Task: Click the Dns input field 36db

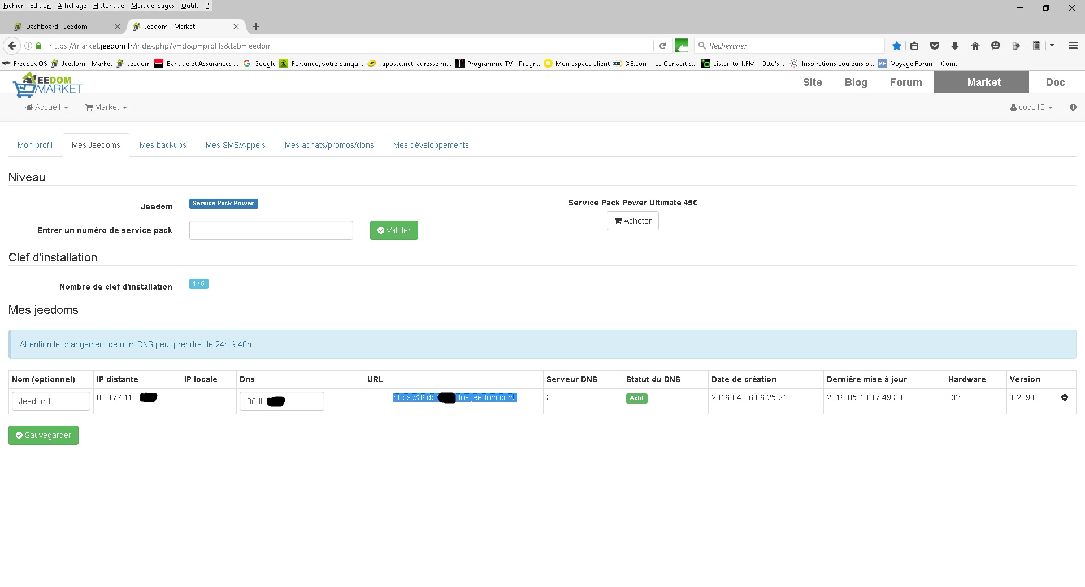Action: coord(281,401)
